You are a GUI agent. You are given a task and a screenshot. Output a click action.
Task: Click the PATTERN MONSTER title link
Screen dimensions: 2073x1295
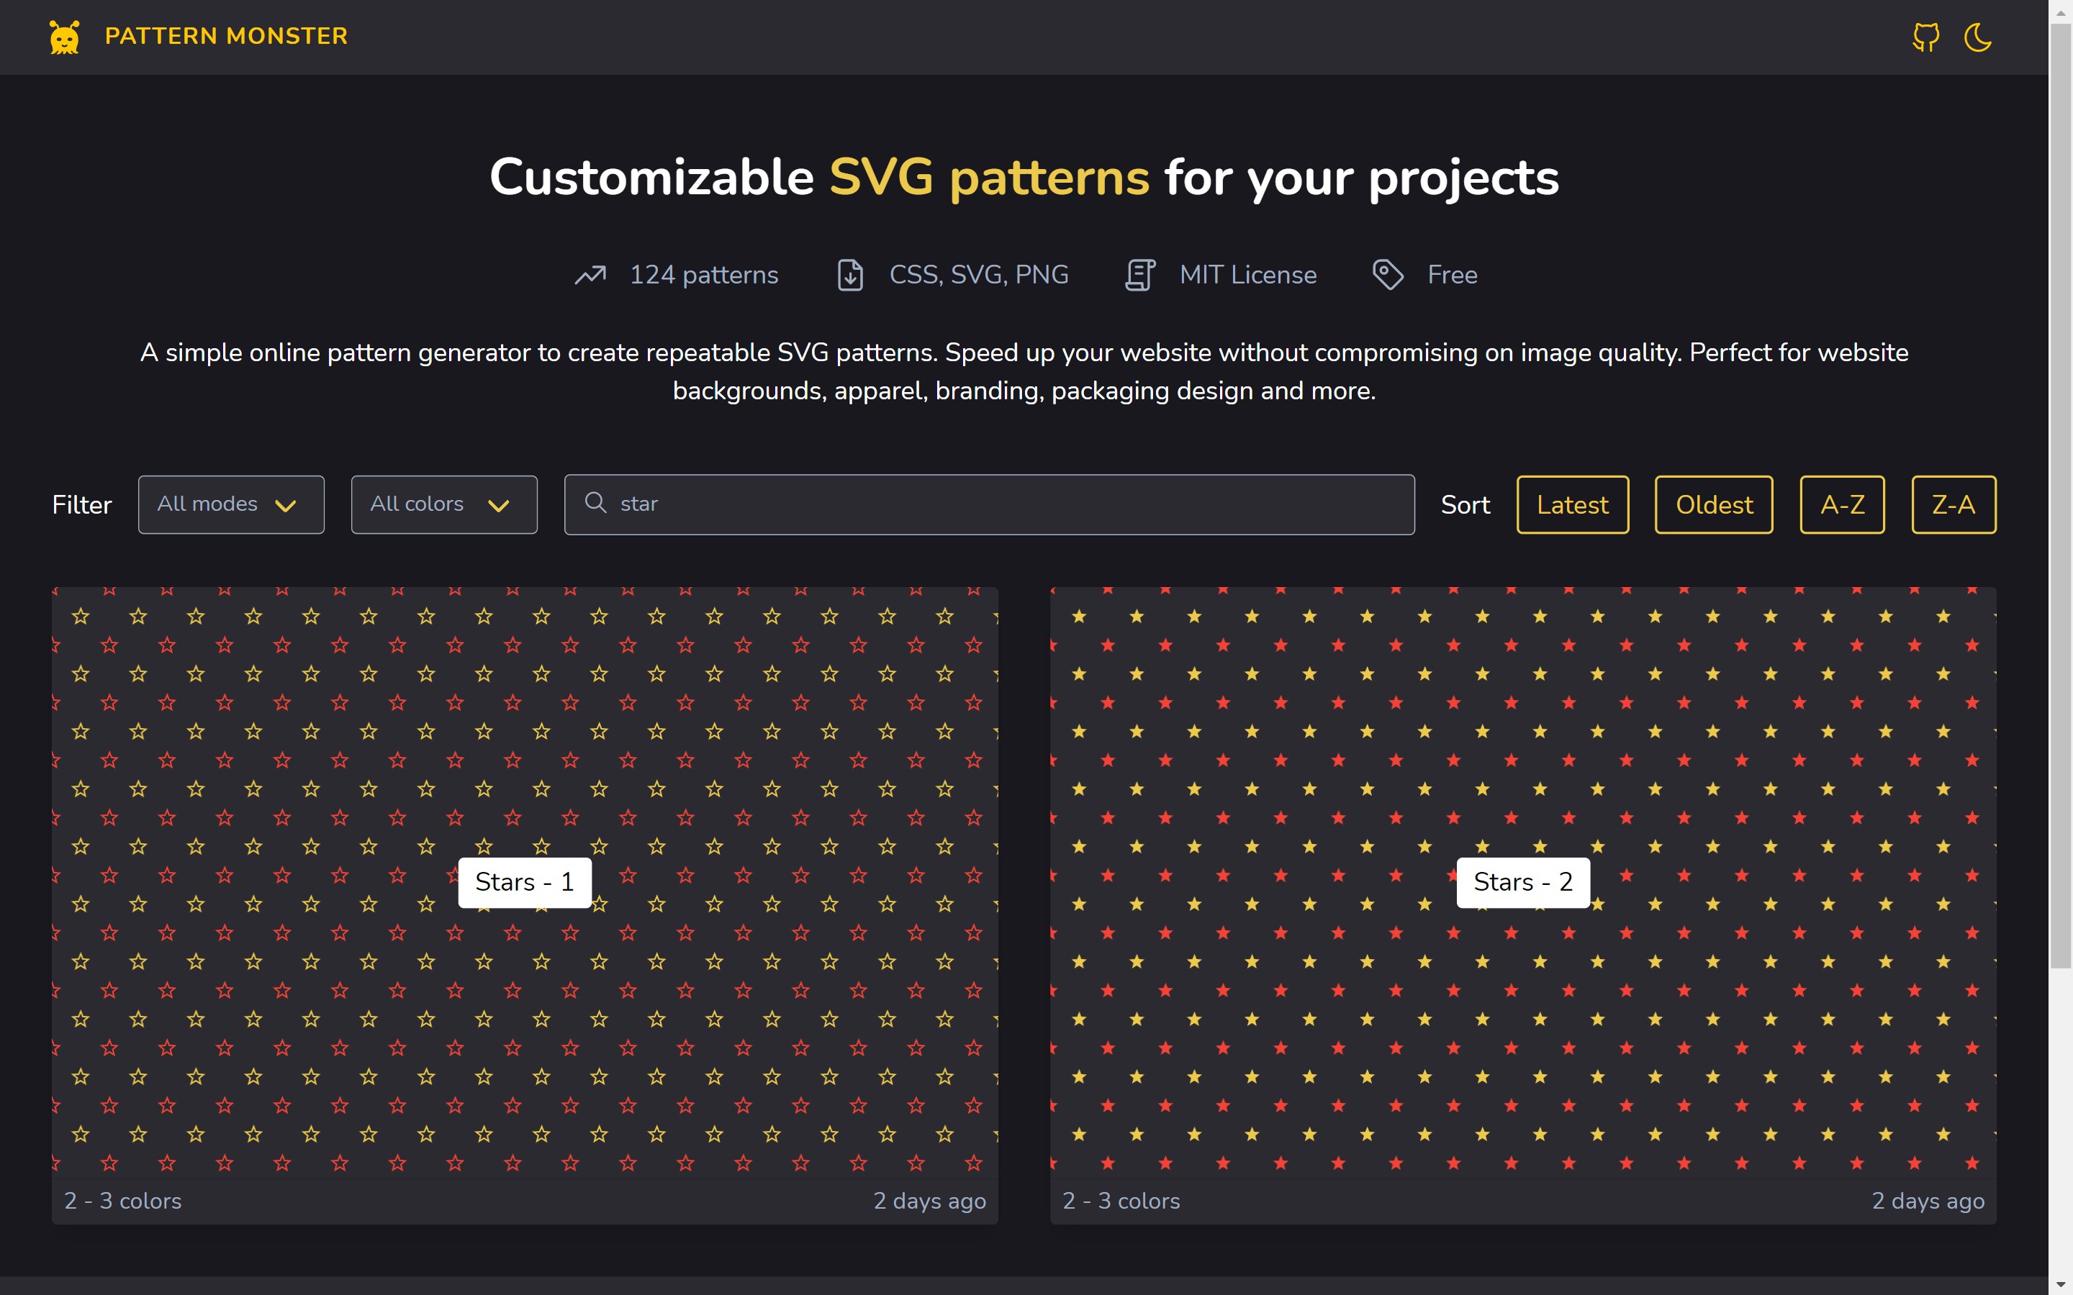226,36
